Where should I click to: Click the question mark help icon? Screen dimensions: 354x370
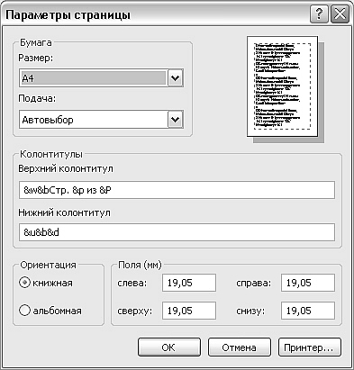(x=319, y=14)
